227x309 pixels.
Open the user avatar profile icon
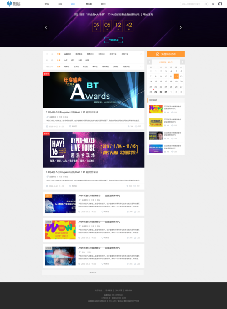coord(220,4)
